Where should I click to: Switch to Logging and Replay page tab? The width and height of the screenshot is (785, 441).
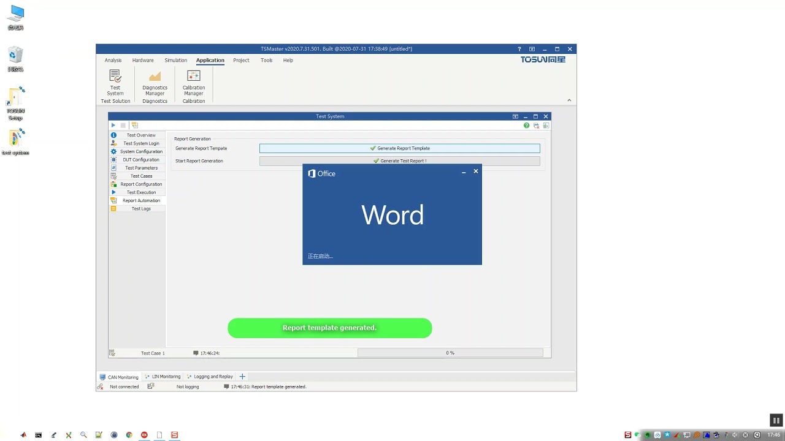tap(210, 377)
